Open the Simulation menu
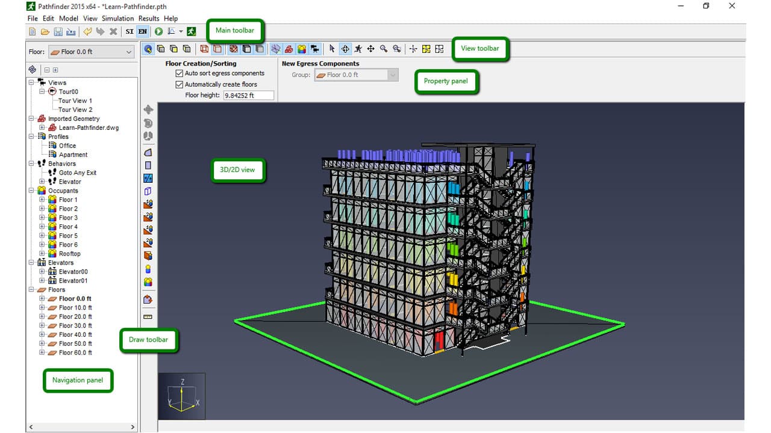The width and height of the screenshot is (771, 433). [x=117, y=19]
